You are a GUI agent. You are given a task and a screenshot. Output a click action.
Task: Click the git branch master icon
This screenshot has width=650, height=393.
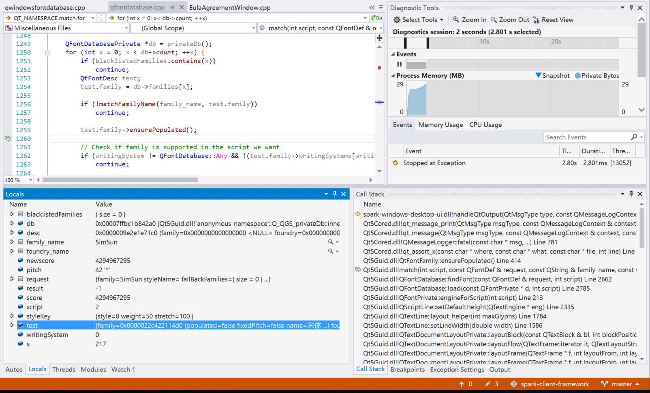604,384
